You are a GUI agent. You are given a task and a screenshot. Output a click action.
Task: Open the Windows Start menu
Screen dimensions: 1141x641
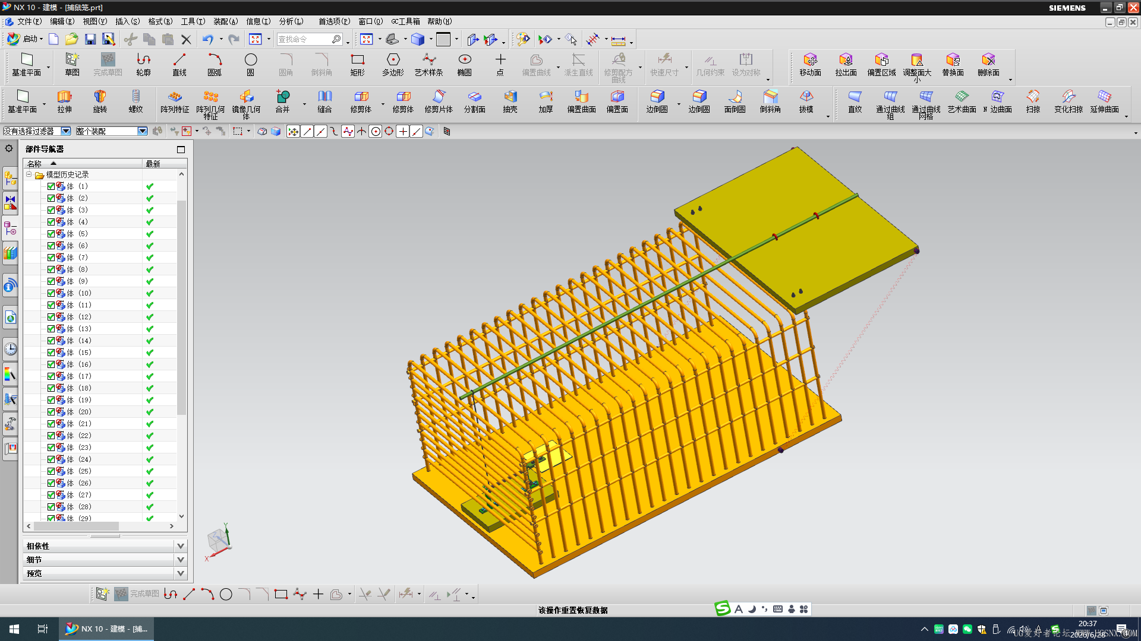click(x=14, y=629)
